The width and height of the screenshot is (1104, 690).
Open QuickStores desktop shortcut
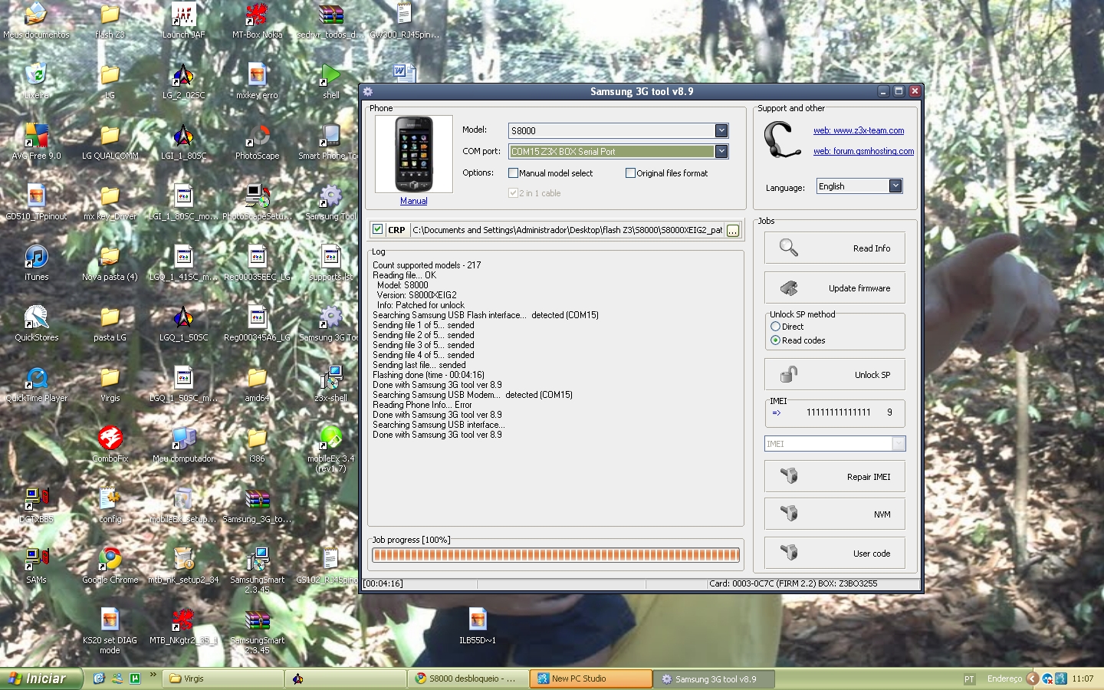[x=36, y=324]
